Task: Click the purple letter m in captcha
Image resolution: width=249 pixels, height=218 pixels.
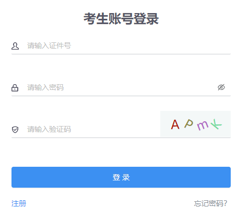Action: [x=203, y=125]
